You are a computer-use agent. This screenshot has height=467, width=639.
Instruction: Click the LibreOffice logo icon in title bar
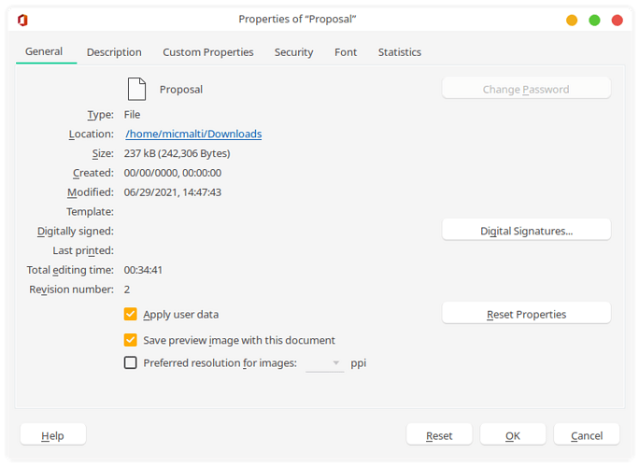22,20
